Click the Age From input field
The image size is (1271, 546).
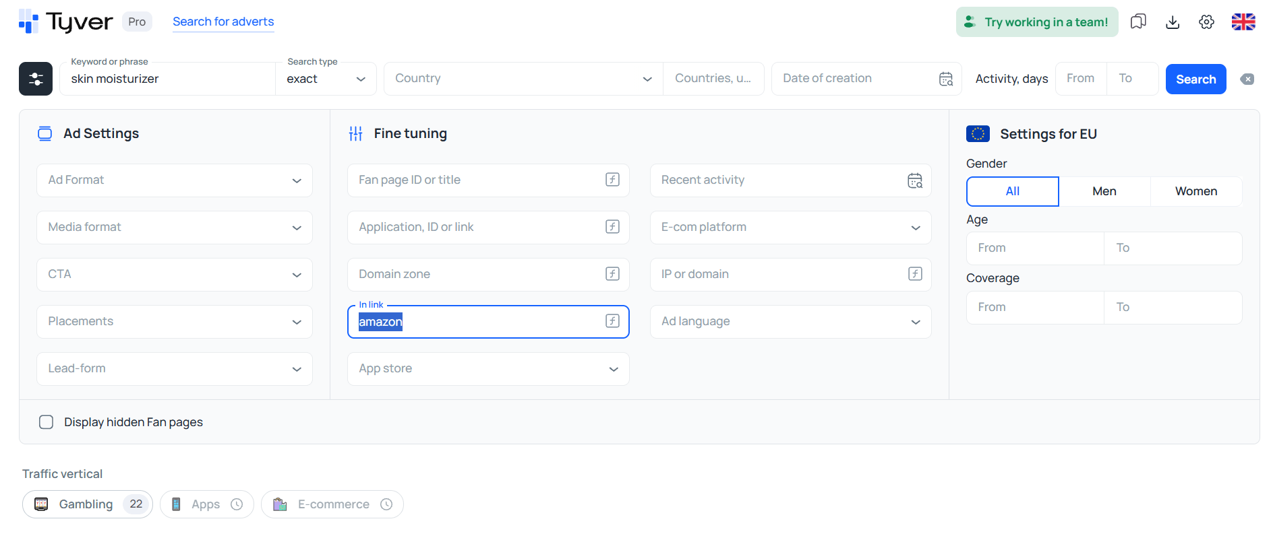pyautogui.click(x=1035, y=248)
